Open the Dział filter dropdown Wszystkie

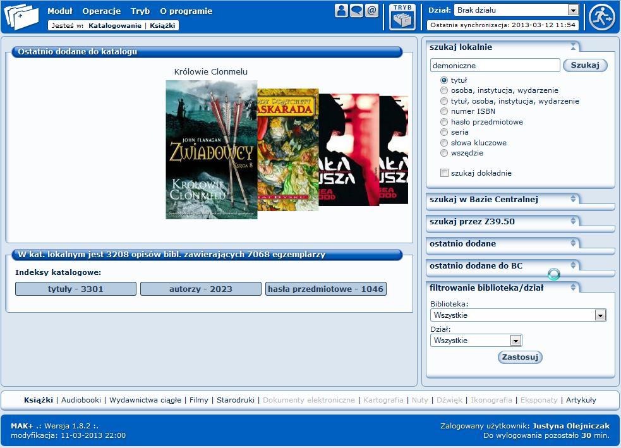click(476, 340)
